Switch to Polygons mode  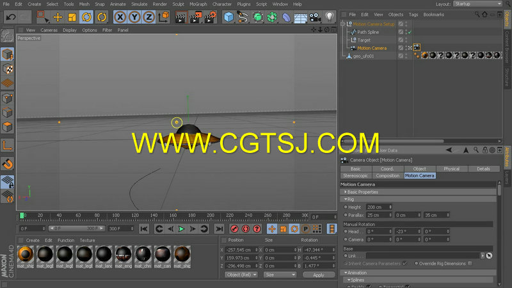tap(7, 127)
